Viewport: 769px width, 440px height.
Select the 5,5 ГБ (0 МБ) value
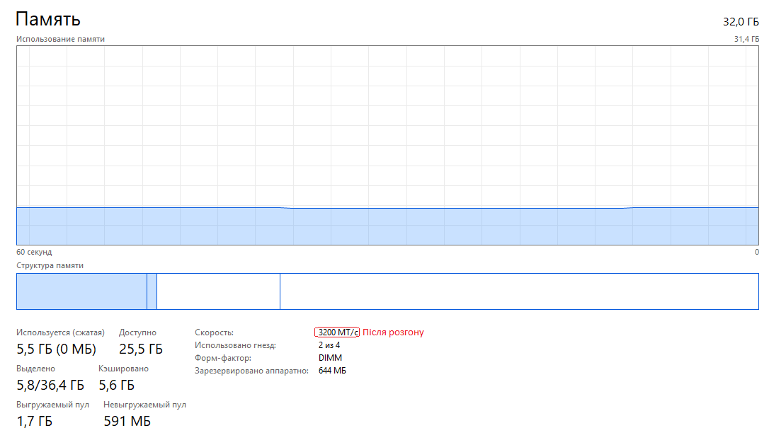tap(57, 349)
